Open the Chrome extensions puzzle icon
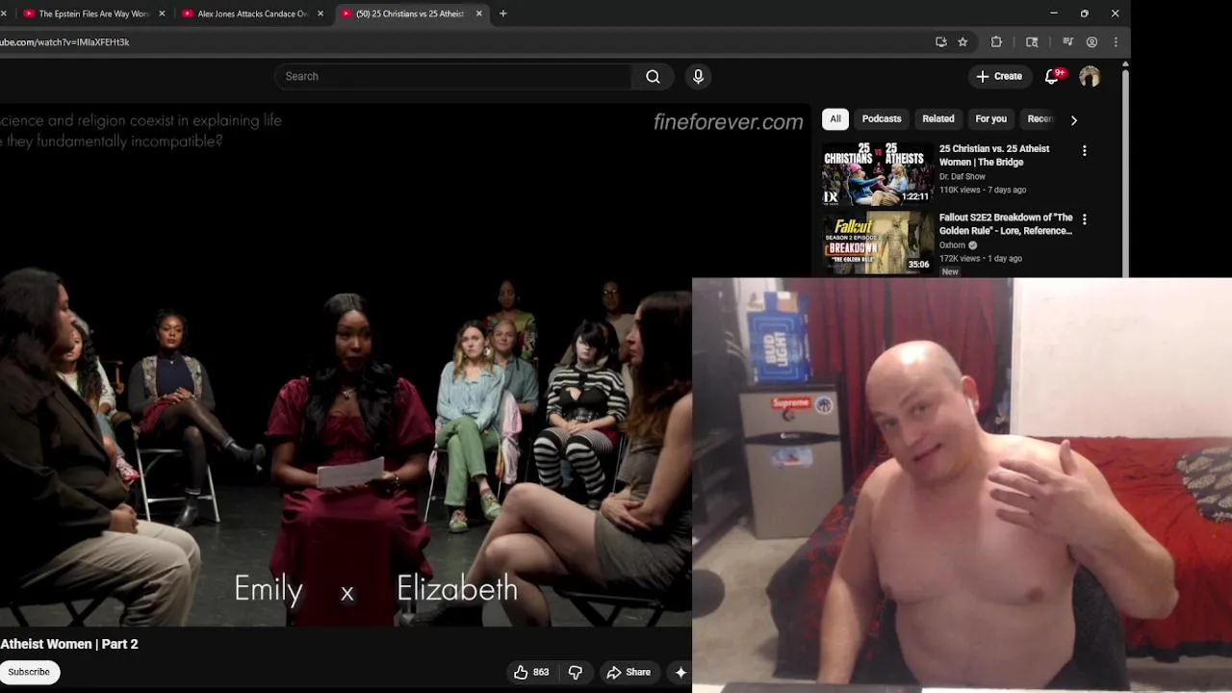The width and height of the screenshot is (1232, 693). click(x=996, y=42)
